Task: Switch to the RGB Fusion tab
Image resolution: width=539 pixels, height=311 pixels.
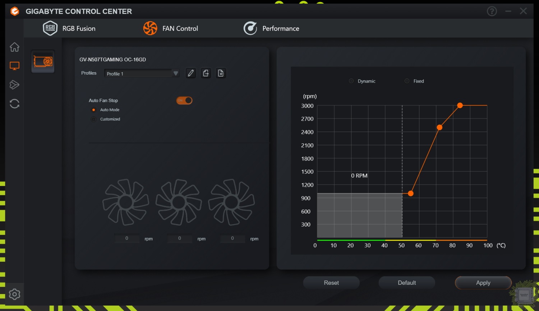Action: (x=69, y=28)
